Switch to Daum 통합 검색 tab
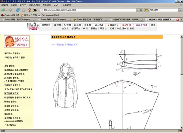The height and width of the screenshot is (133, 183). point(90,20)
